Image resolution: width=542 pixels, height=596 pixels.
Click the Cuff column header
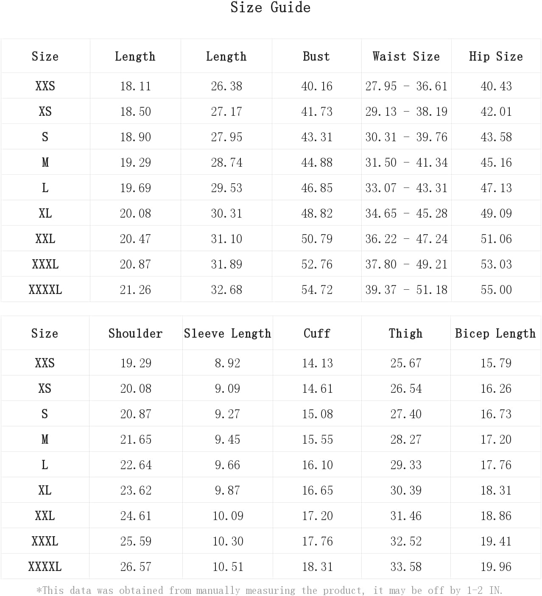coord(317,333)
